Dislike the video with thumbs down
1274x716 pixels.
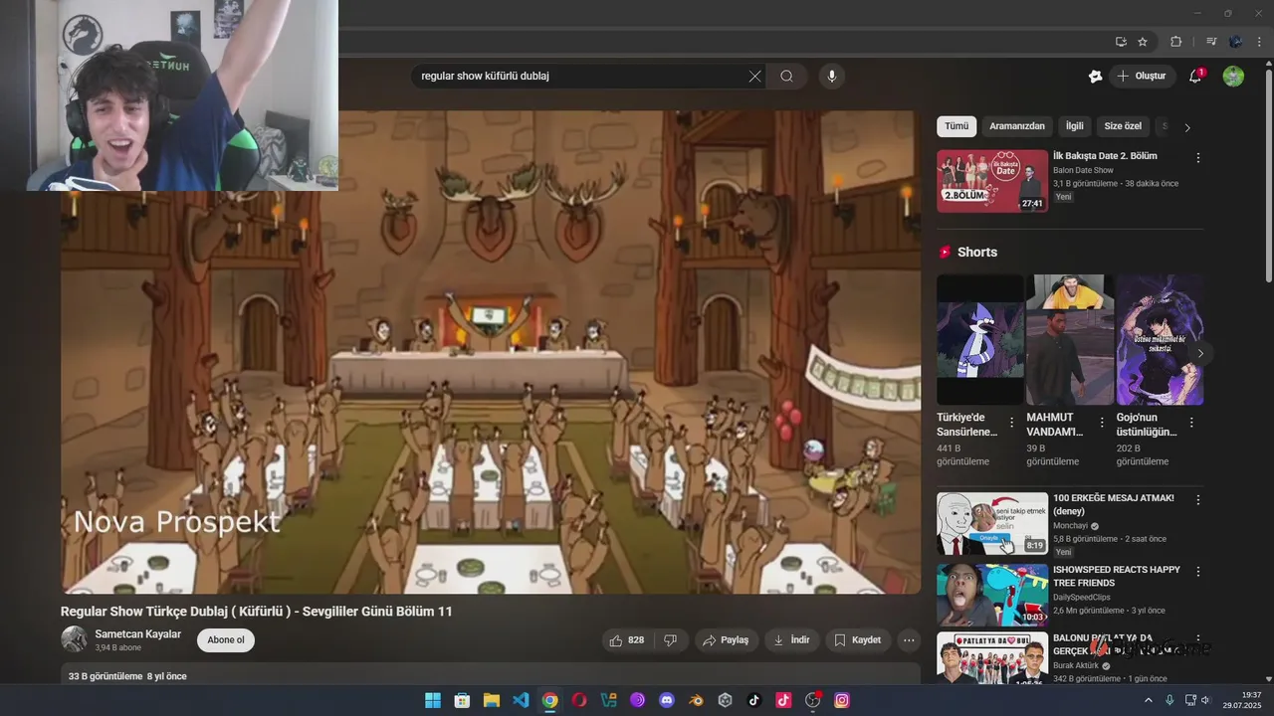(x=671, y=640)
